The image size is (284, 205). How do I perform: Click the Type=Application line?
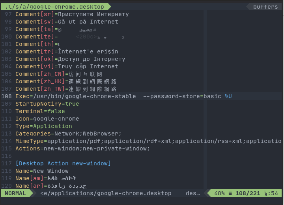point(44,126)
